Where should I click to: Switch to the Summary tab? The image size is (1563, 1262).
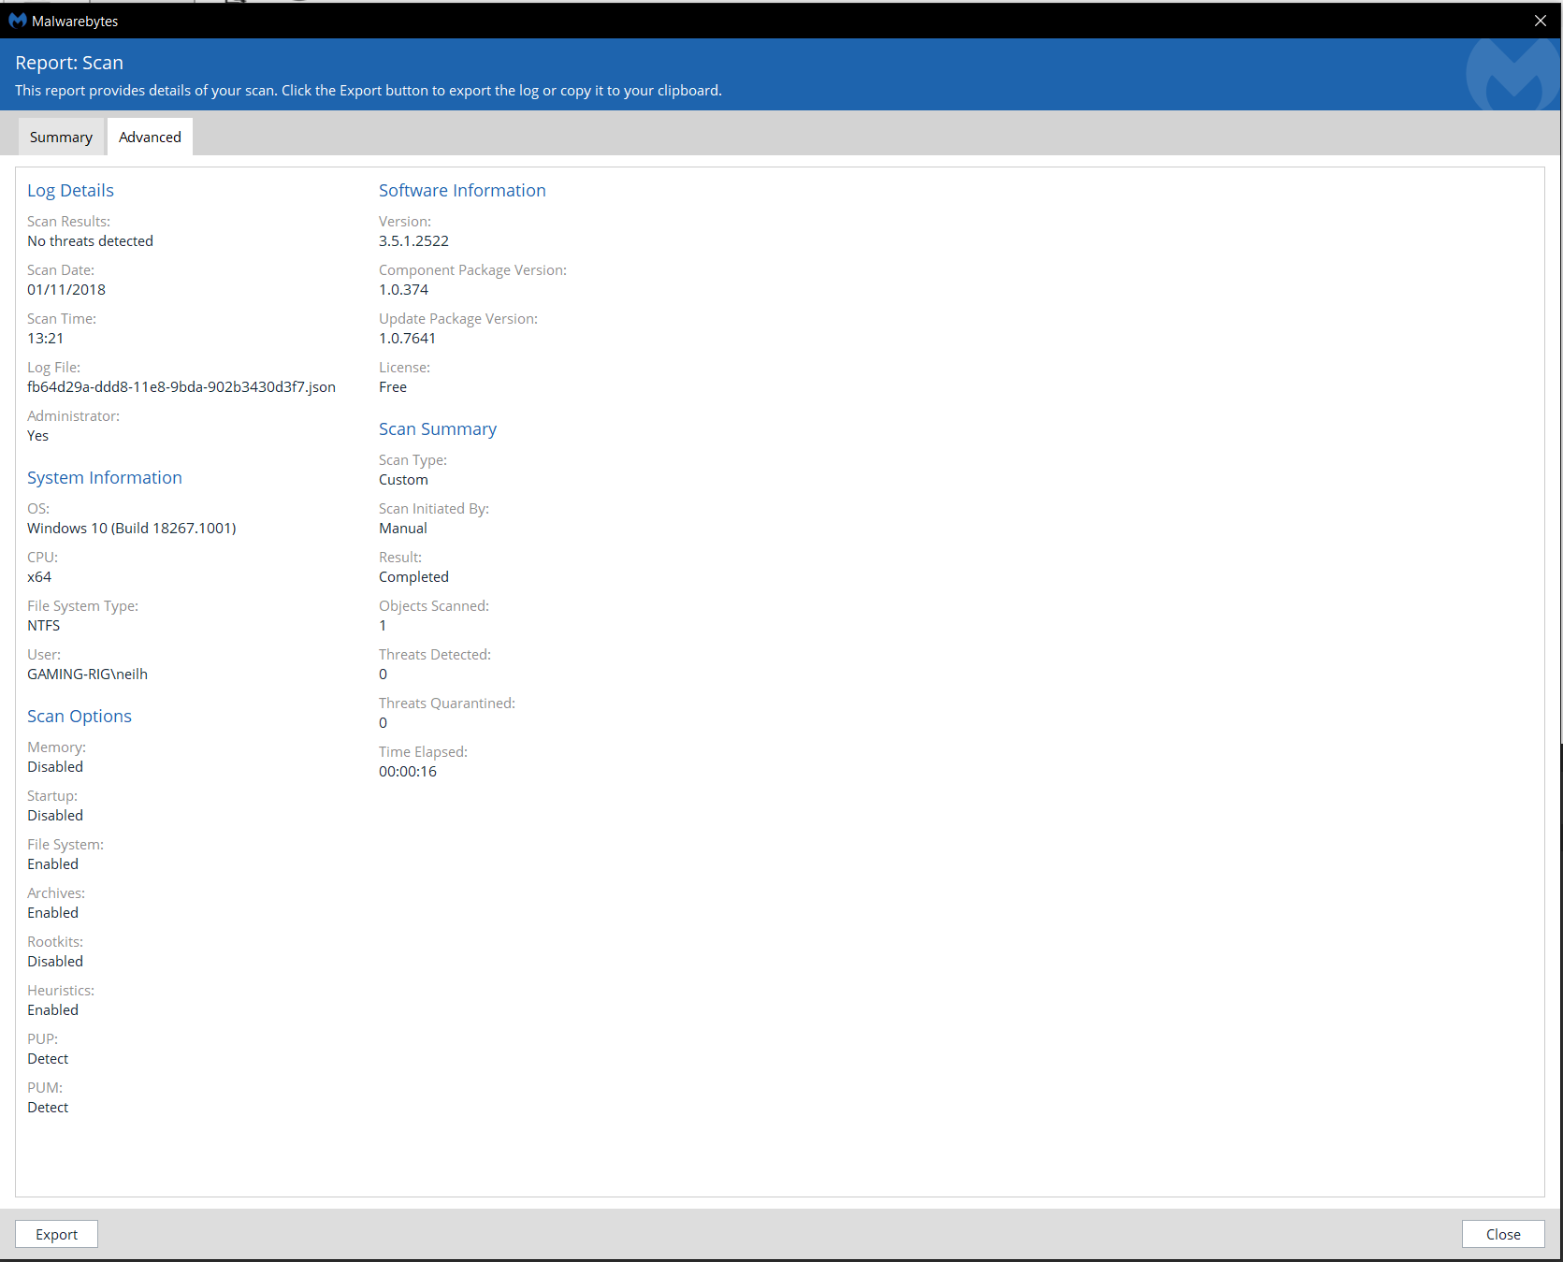tap(61, 138)
